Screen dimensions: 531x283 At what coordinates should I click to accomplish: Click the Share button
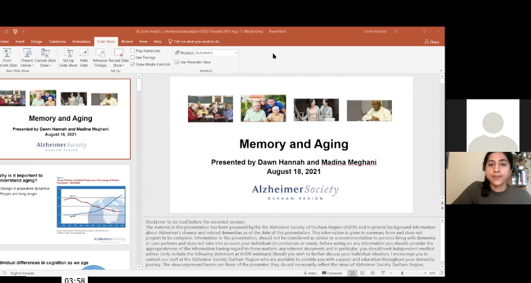(432, 41)
